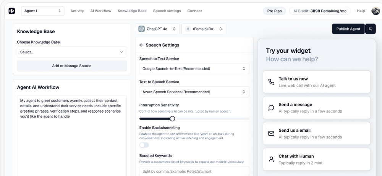The width and height of the screenshot is (382, 176).
Task: Expand the Choose Knowledge Base dropdown
Action: click(x=72, y=52)
